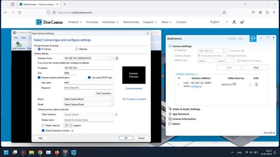Image resolution: width=280 pixels, height=157 pixels.
Task: Open Camera properties link
Action: coord(134,88)
